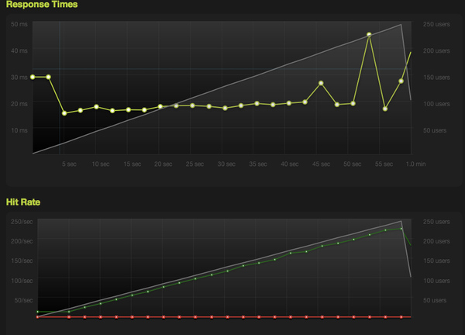The width and height of the screenshot is (465, 335).
Task: Select the lowest response point at 5 sec
Action: (64, 113)
